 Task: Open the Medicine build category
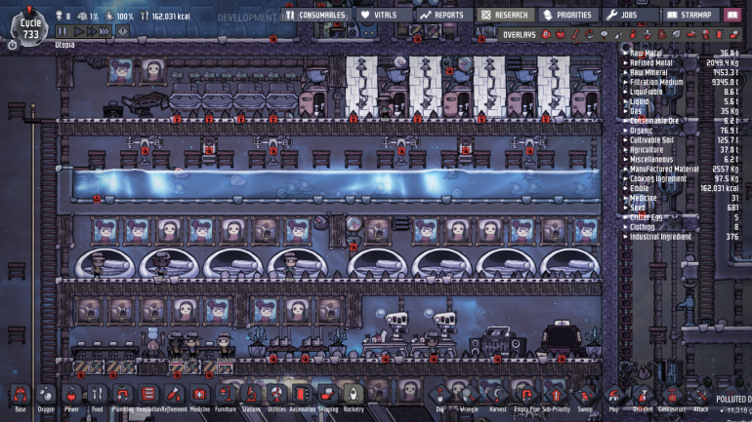(199, 396)
